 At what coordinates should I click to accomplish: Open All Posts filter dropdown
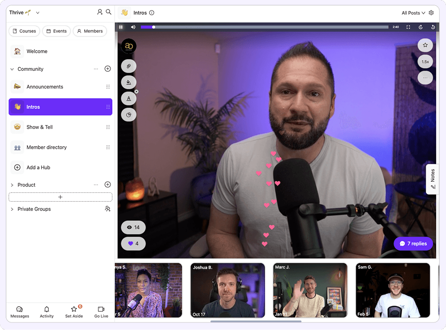coord(413,13)
